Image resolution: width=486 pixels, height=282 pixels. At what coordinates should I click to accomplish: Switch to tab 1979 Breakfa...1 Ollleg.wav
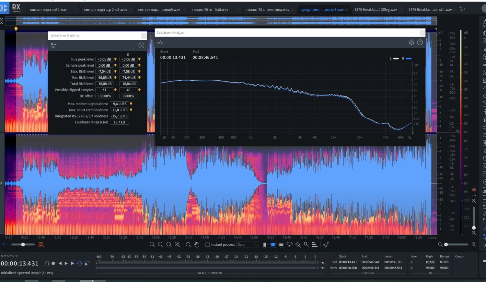coord(376,10)
